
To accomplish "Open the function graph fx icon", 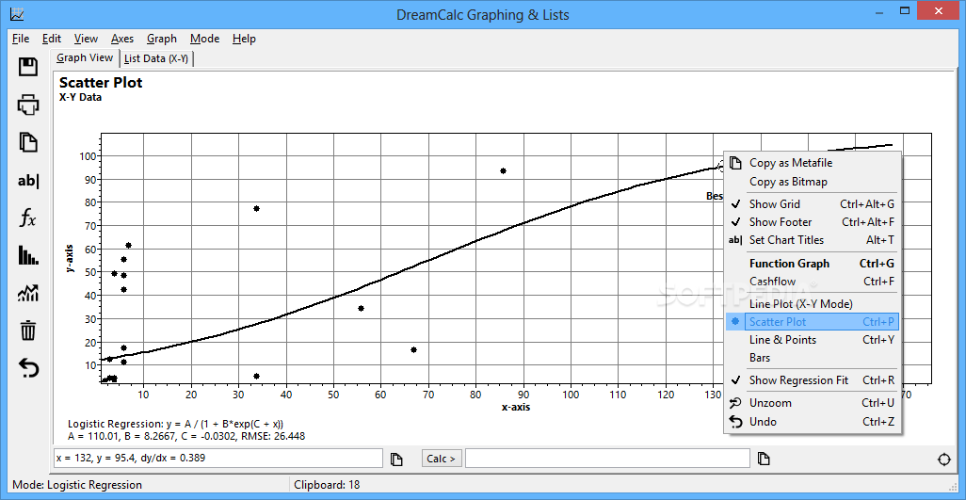I will click(x=28, y=218).
